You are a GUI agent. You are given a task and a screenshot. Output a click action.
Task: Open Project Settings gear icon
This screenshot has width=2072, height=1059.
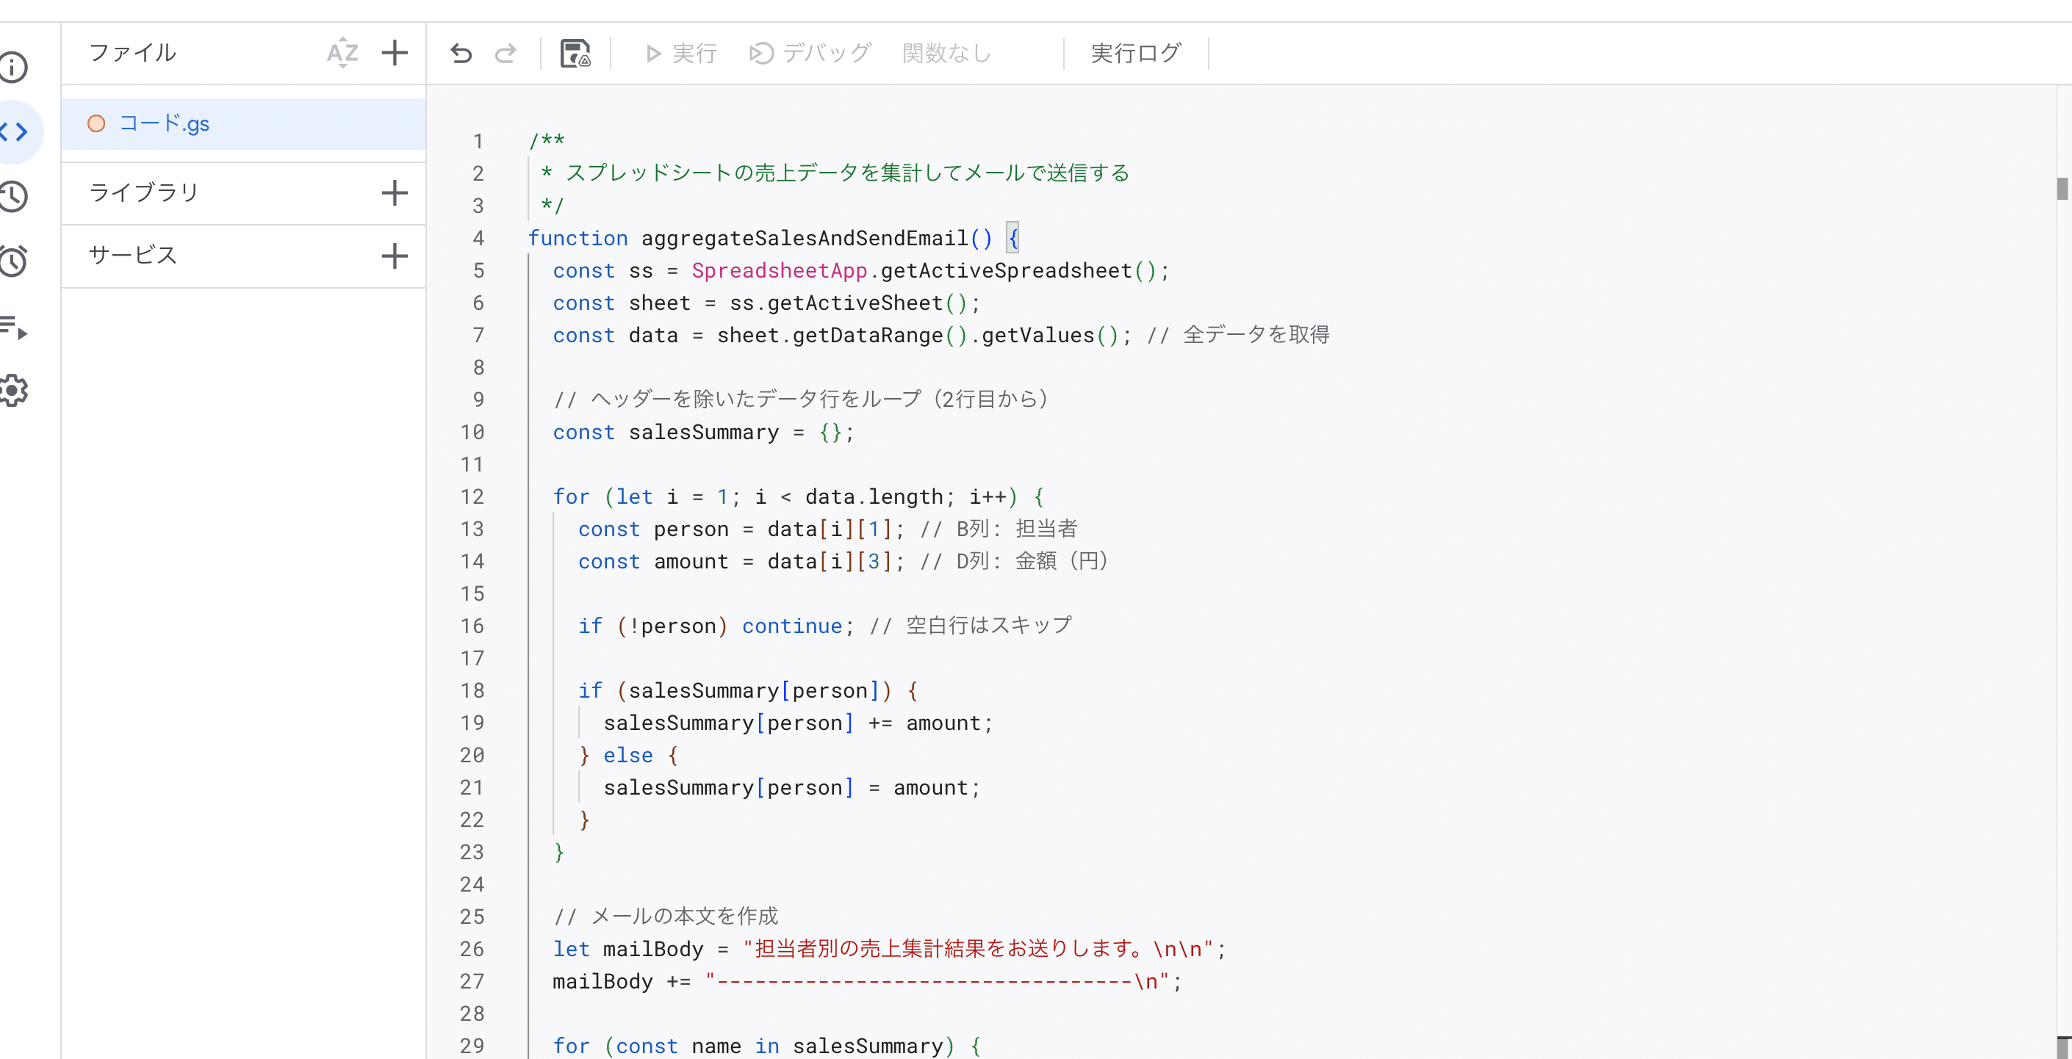point(14,391)
